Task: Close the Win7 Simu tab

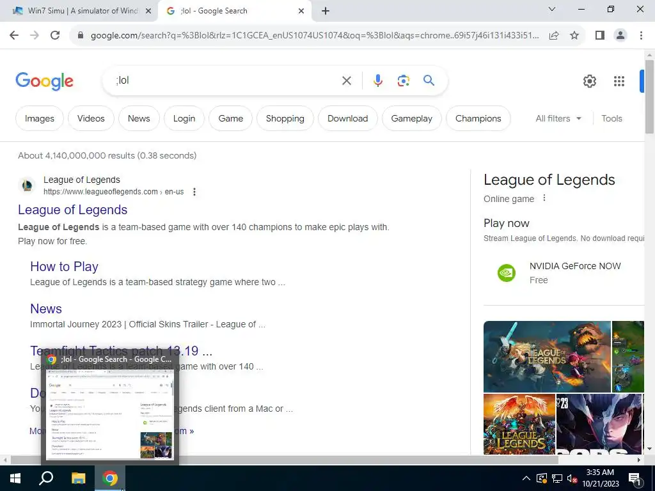Action: [148, 12]
